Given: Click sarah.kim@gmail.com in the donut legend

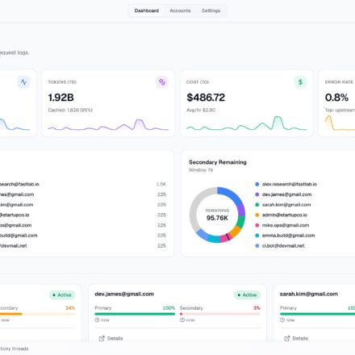Looking at the screenshot, I should coord(286,205).
